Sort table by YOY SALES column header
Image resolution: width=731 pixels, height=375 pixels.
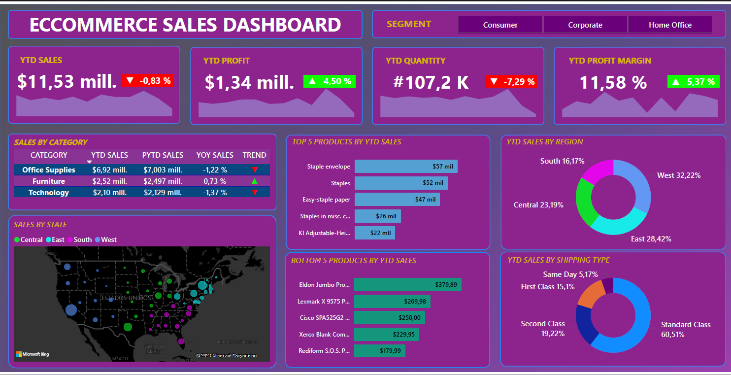point(215,155)
